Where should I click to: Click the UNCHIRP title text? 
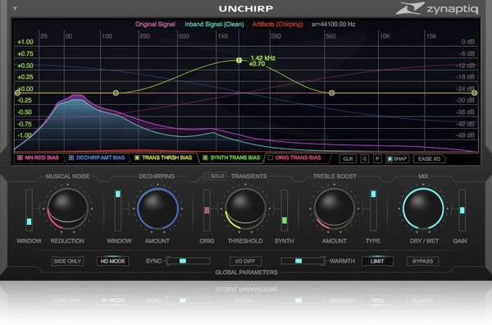pos(246,9)
